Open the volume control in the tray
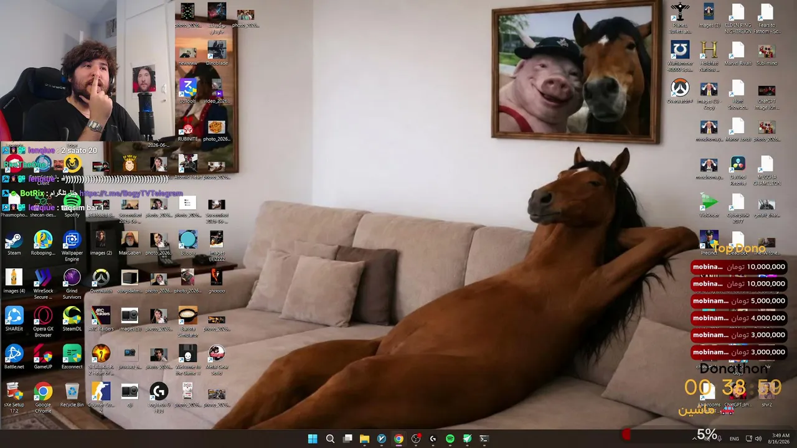Screen dimensions: 797x448 (758, 439)
